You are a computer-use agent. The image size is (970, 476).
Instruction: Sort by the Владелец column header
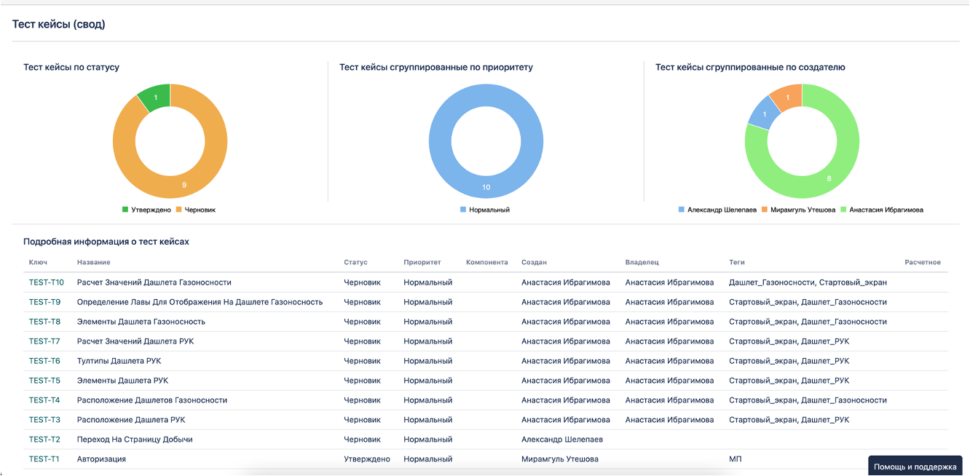click(642, 262)
